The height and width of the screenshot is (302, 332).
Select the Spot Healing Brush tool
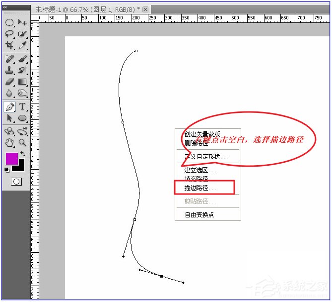[9, 59]
